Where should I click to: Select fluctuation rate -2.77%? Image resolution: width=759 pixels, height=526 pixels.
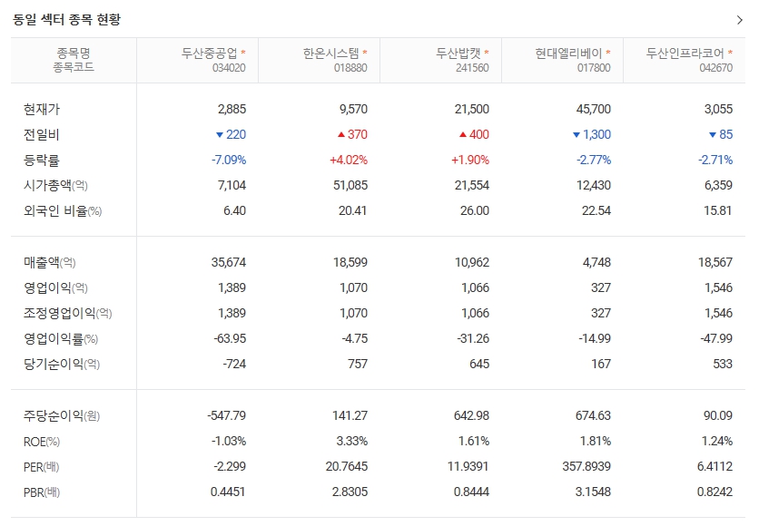point(594,160)
